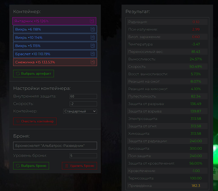Click the Термозащита value 100.00

point(196,178)
